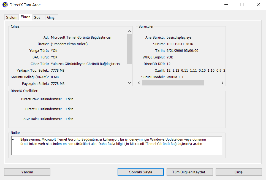The width and height of the screenshot is (266, 180).
Task: Click the DirectX title bar icon
Action: 5,5
